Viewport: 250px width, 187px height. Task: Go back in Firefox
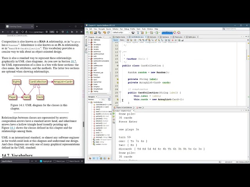pyautogui.click(x=3, y=32)
